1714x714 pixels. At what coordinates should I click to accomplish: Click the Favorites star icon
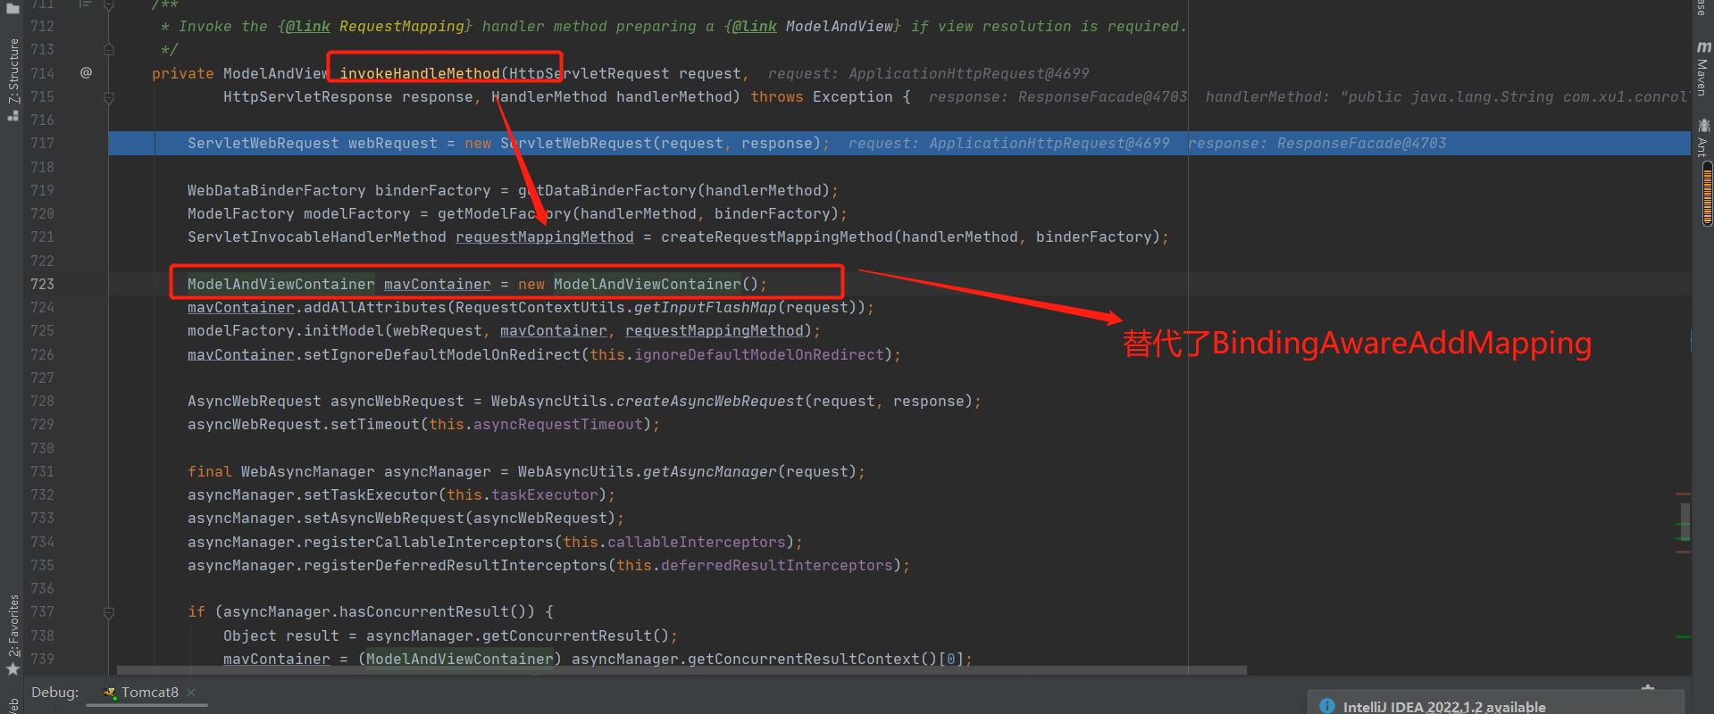click(13, 669)
